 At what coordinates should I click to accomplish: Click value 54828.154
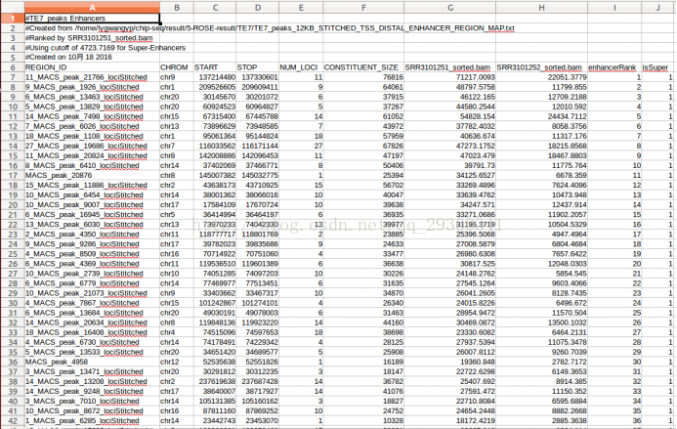tap(450, 116)
